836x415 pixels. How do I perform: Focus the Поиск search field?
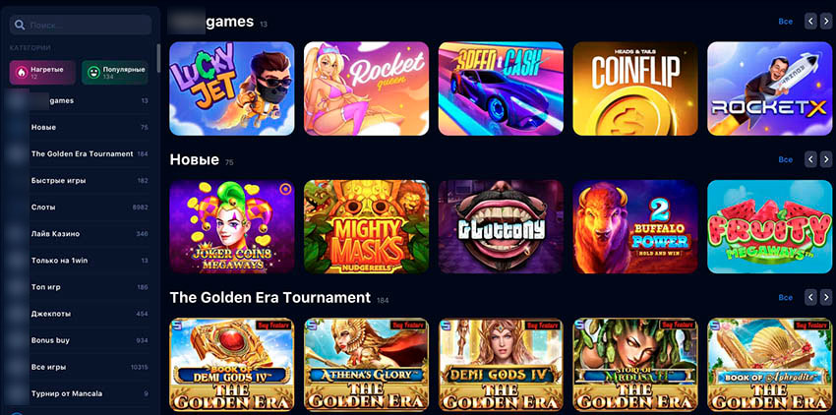click(81, 25)
